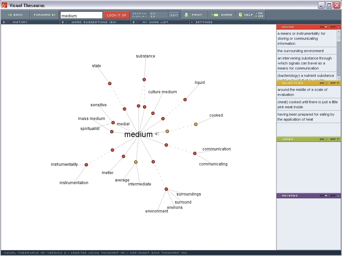The width and height of the screenshot is (342, 256).
Task: Click the speaker pronunciation icon beside medium
Action: pos(157,134)
